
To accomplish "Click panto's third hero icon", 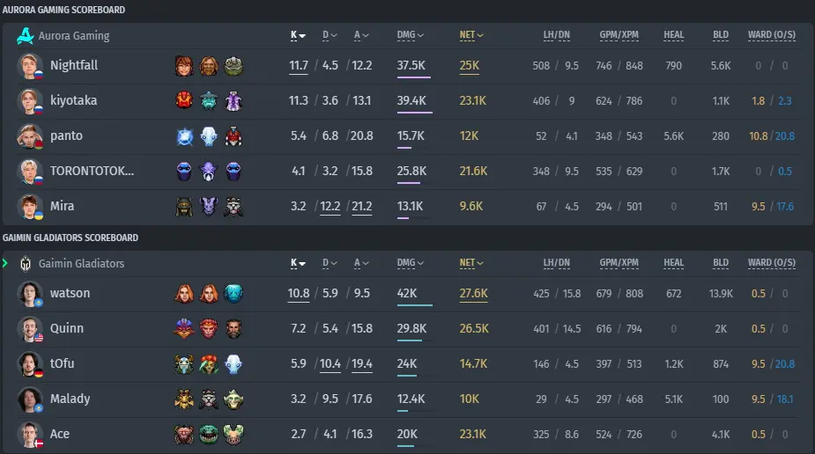I will pyautogui.click(x=233, y=136).
